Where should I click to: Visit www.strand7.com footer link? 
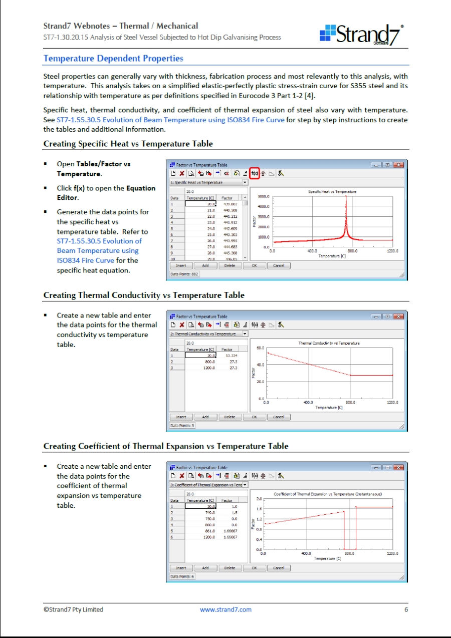click(x=225, y=609)
